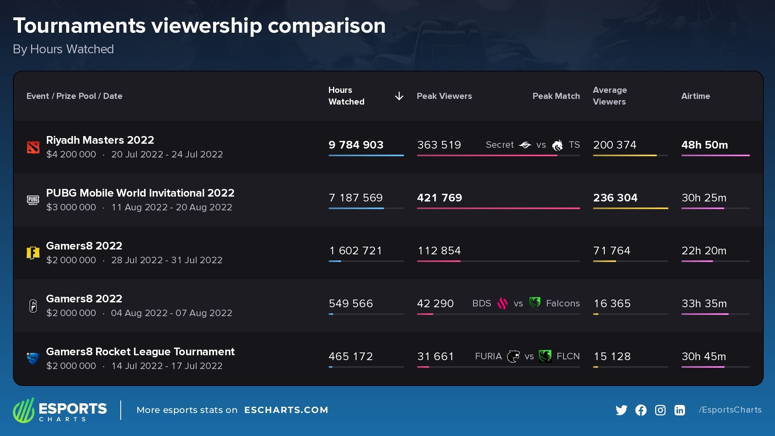Click the 465 172 hours watched value
This screenshot has height=436, width=775.
click(351, 356)
